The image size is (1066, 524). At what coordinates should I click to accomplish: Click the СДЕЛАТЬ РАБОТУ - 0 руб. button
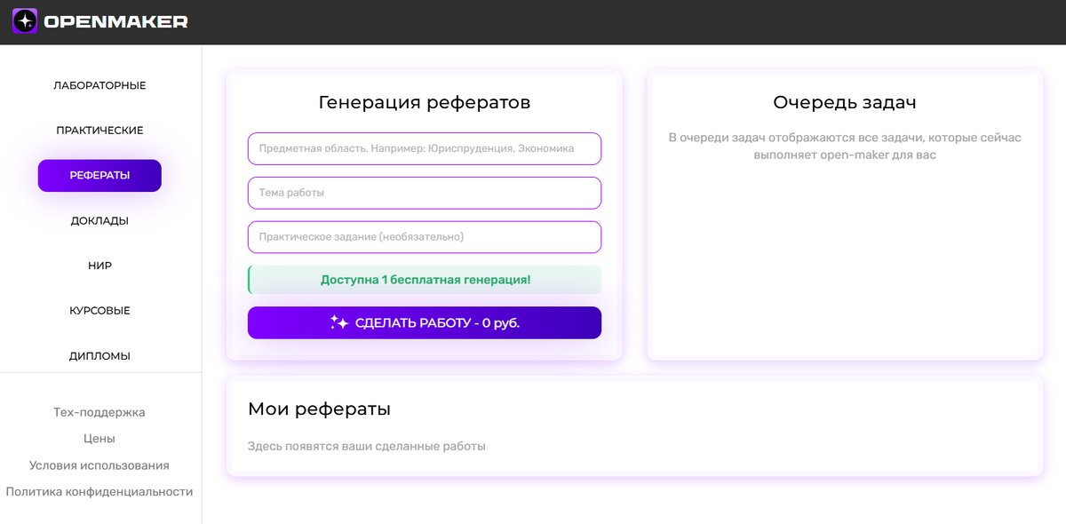[425, 323]
